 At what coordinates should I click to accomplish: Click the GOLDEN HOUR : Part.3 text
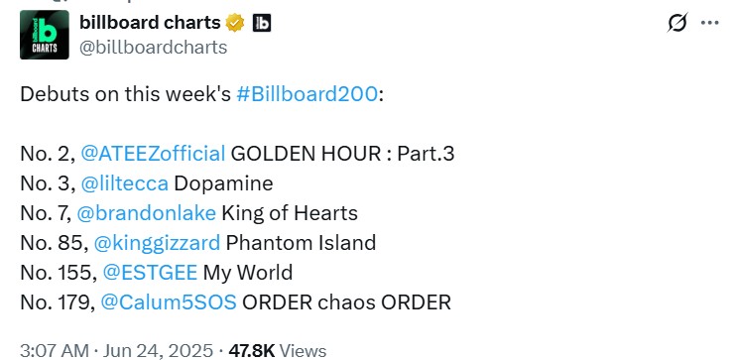(342, 154)
